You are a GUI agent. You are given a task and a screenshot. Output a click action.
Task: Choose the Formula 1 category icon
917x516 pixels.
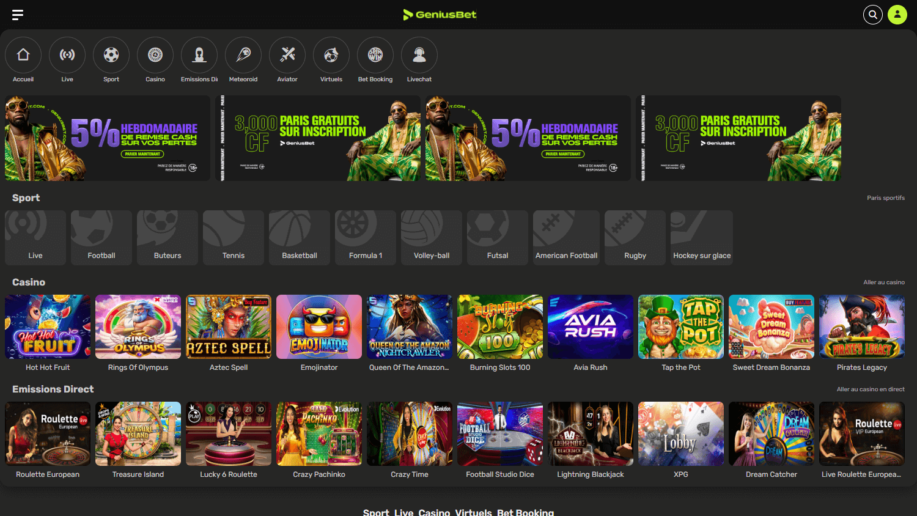click(365, 237)
